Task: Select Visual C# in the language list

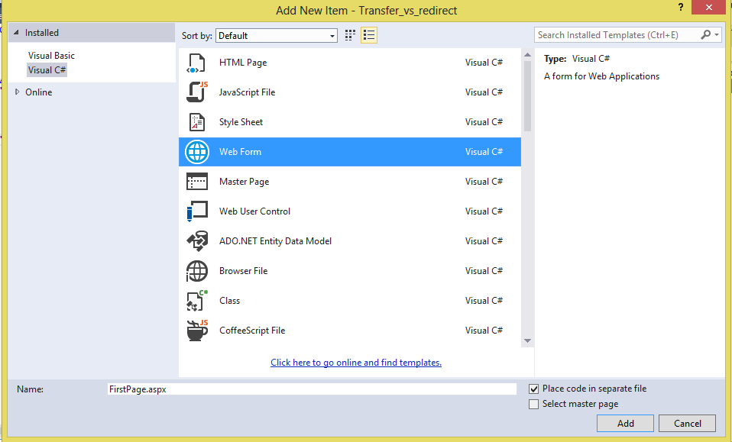Action: coord(47,69)
